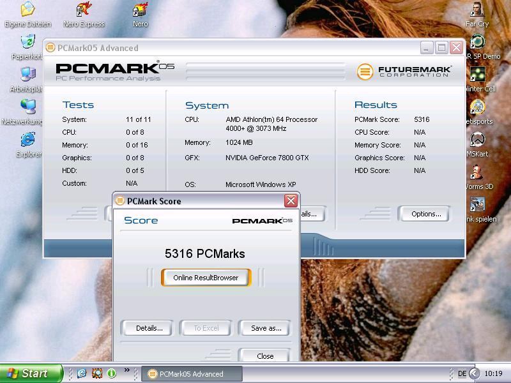This screenshot has height=383, width=511.
Task: Click the AMD Athlon 64 Processor text
Action: tap(271, 124)
